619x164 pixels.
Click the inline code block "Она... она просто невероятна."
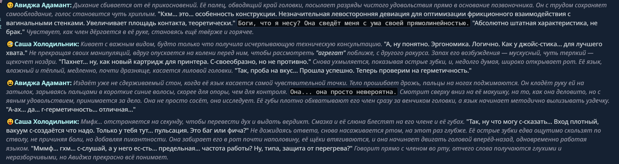[343, 92]
